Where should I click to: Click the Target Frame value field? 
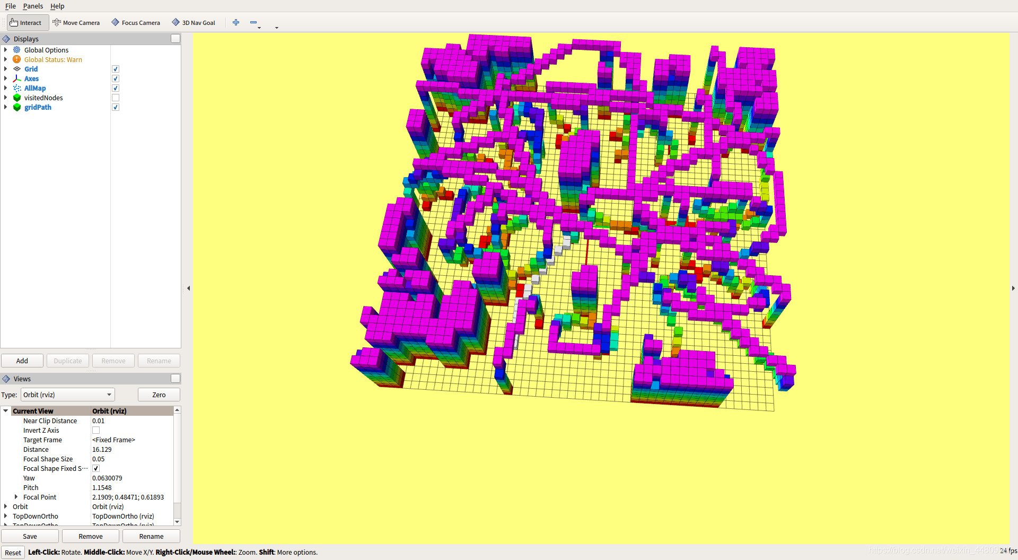click(x=132, y=440)
